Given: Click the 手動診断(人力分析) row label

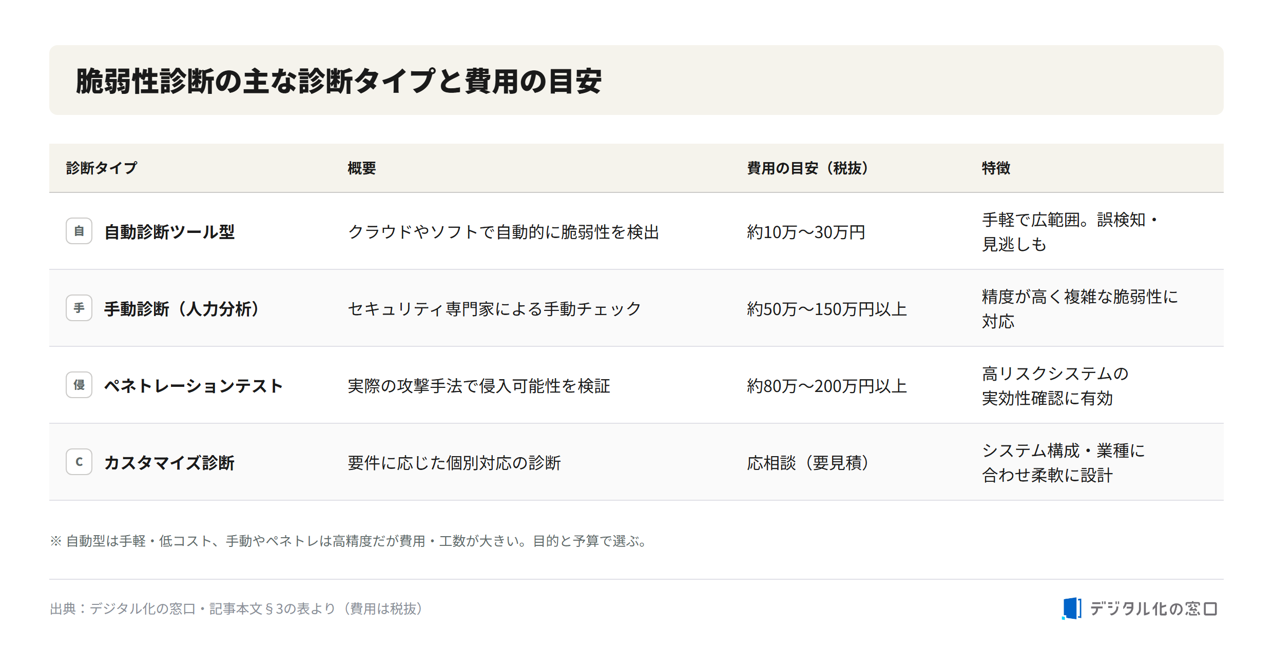Looking at the screenshot, I should click(x=182, y=309).
